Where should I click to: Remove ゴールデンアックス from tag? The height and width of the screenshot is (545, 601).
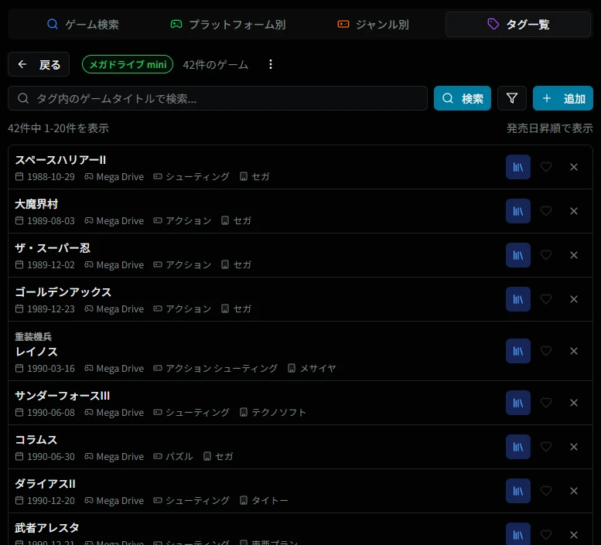[x=574, y=299]
